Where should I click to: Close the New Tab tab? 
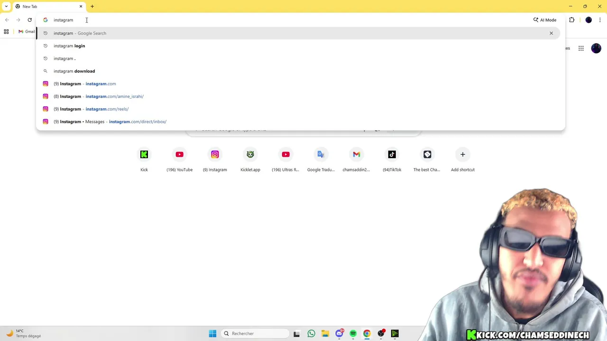tap(81, 7)
